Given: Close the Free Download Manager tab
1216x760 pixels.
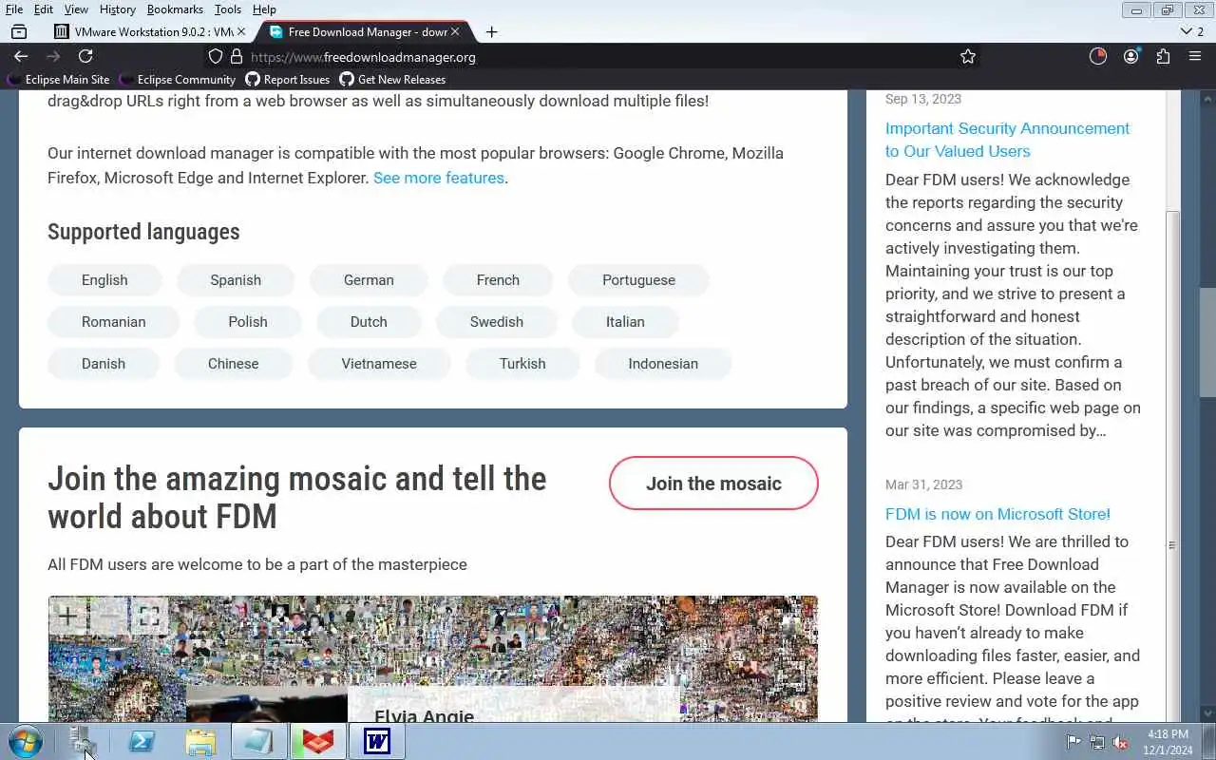Looking at the screenshot, I should tap(454, 31).
